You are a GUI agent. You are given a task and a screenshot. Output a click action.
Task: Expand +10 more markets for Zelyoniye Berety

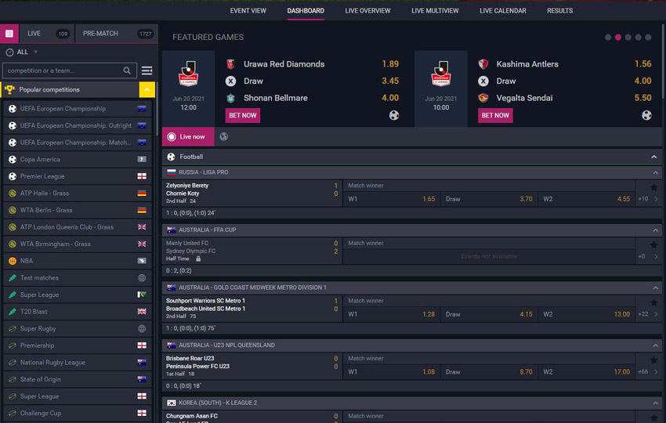[x=648, y=199]
